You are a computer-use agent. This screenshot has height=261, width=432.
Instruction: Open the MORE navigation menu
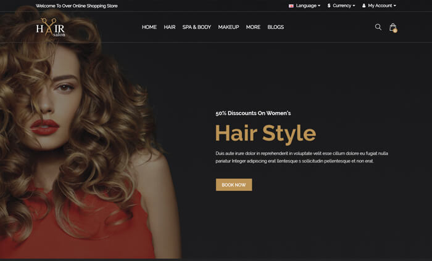pos(253,27)
